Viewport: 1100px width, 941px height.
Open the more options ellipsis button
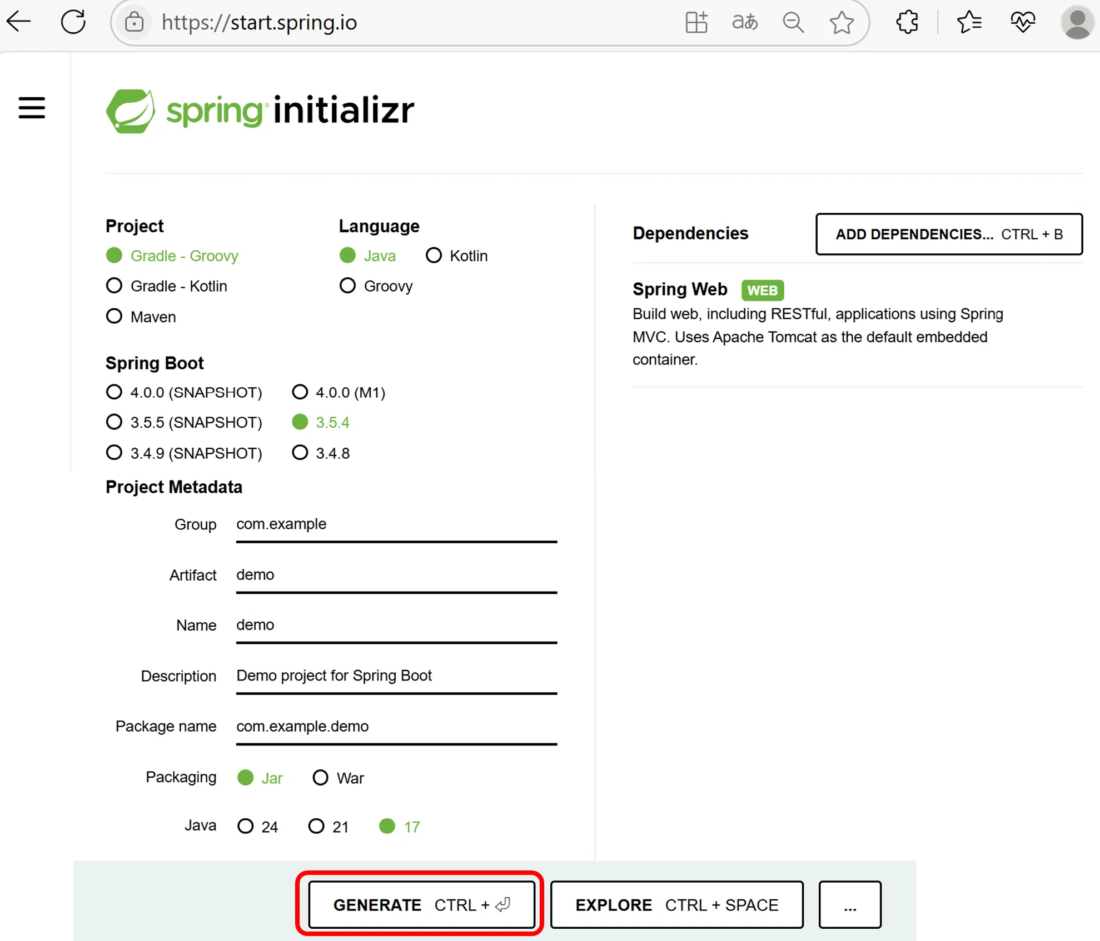850,904
